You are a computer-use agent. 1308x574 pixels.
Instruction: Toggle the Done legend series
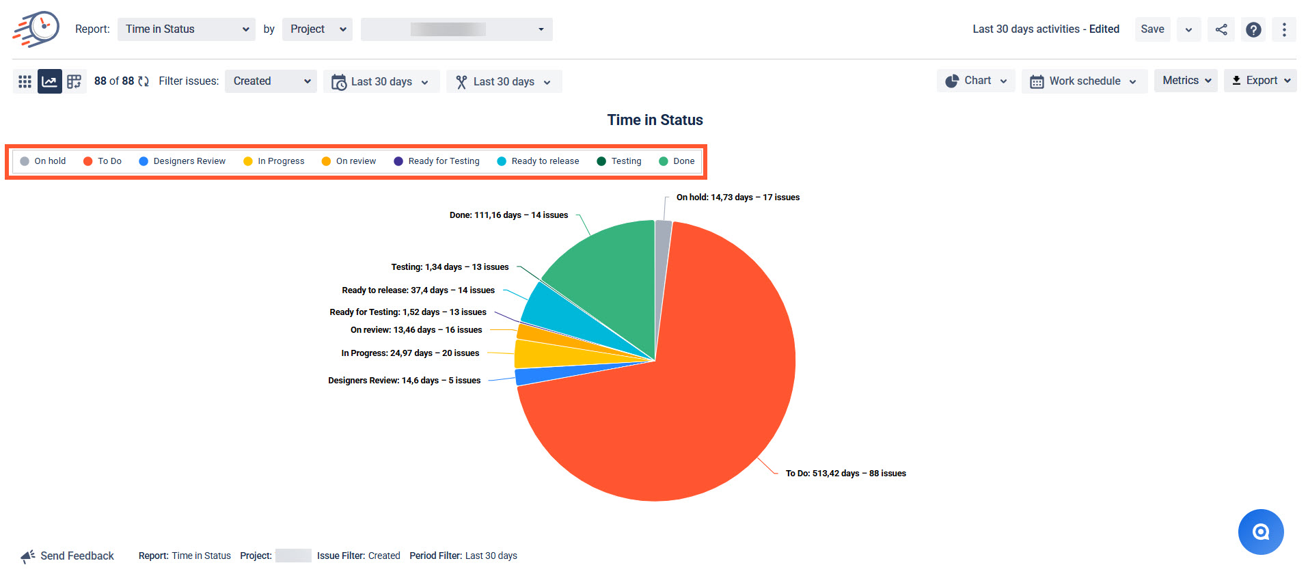tap(677, 161)
